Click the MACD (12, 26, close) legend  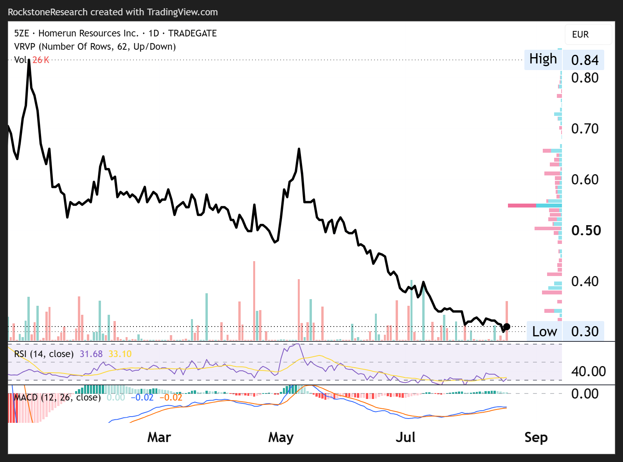tap(57, 397)
